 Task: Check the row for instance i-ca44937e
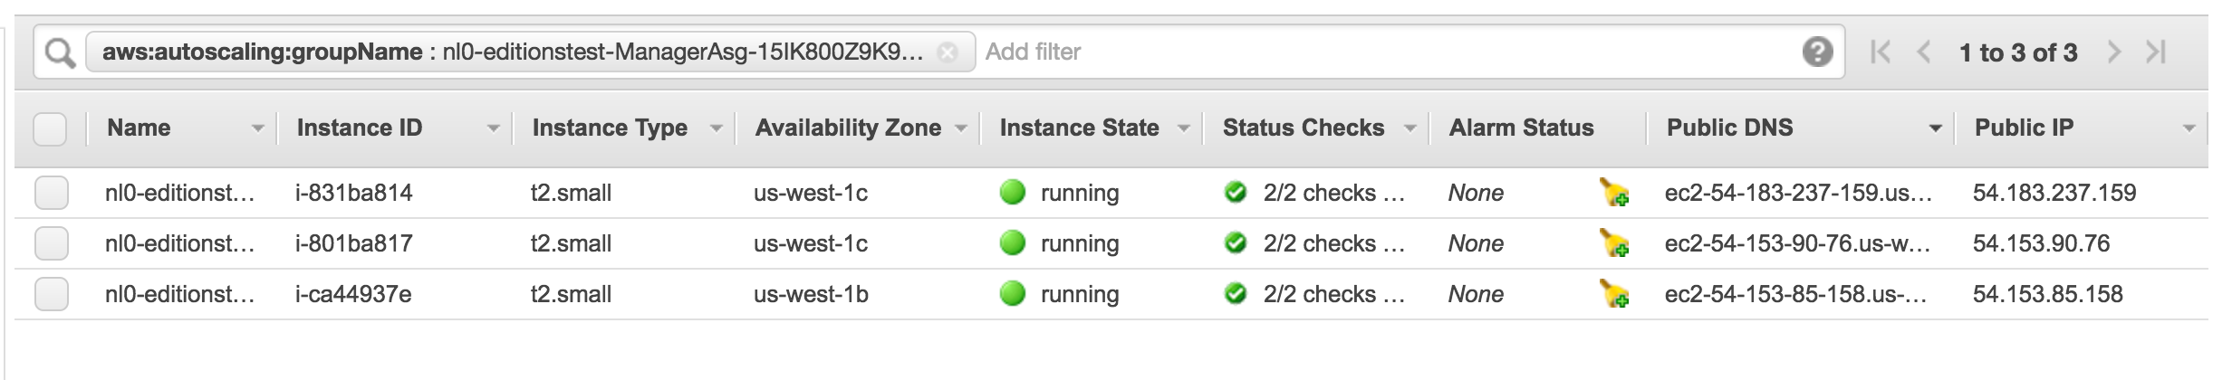point(52,294)
